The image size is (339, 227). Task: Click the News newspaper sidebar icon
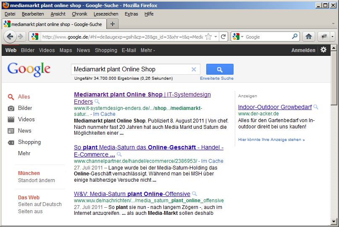[x=11, y=130]
